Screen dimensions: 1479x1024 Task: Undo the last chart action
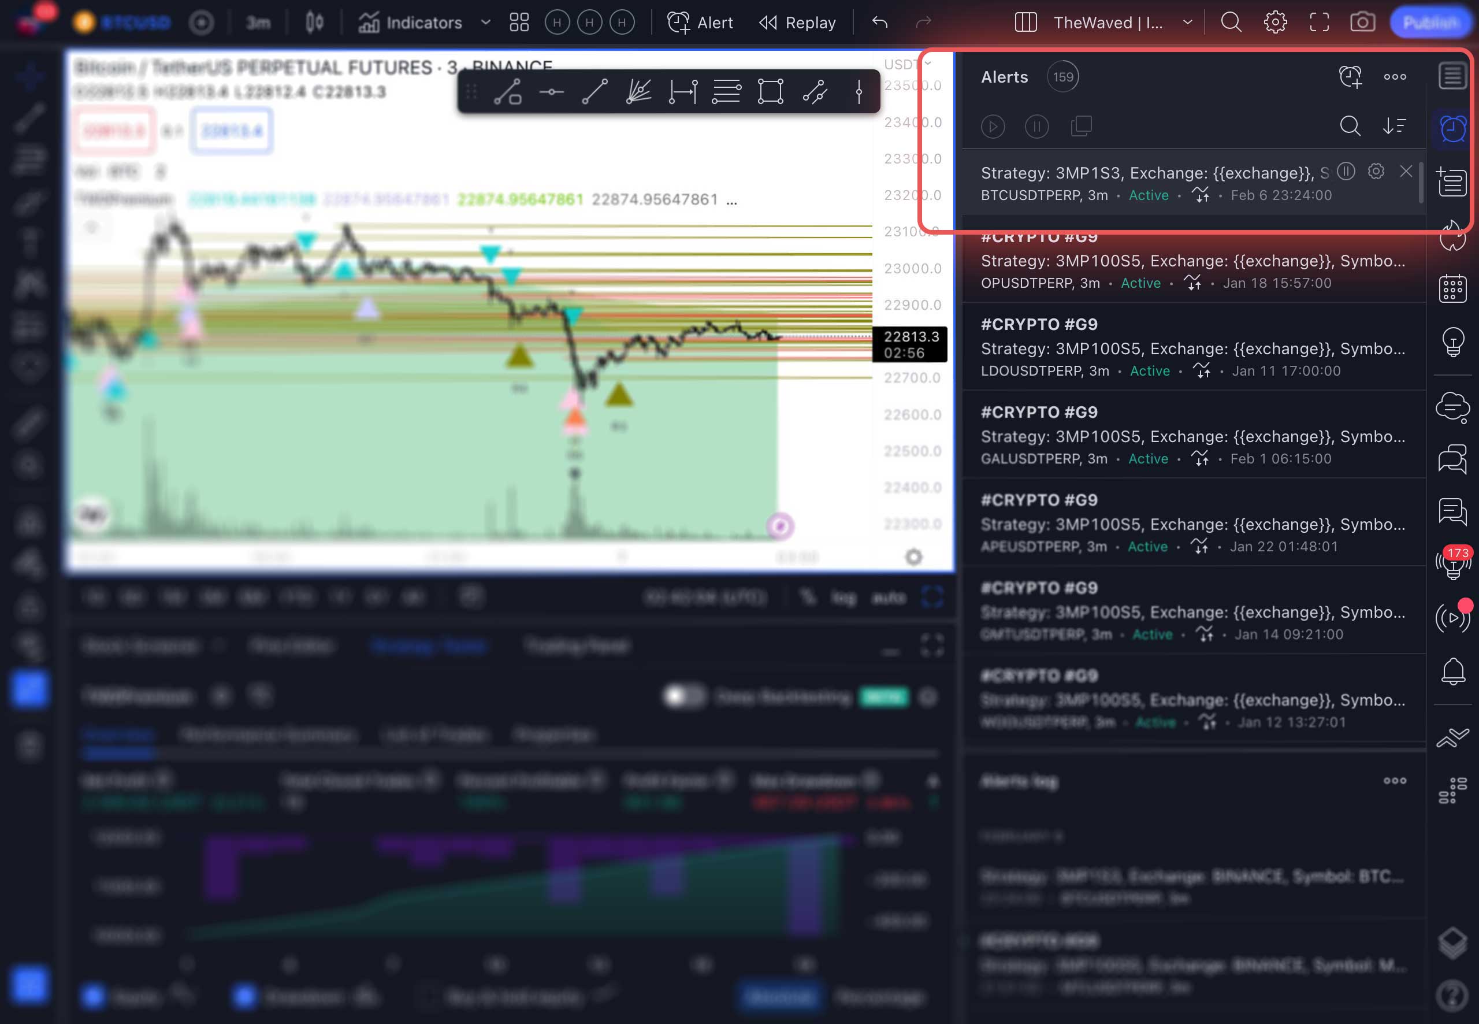880,23
